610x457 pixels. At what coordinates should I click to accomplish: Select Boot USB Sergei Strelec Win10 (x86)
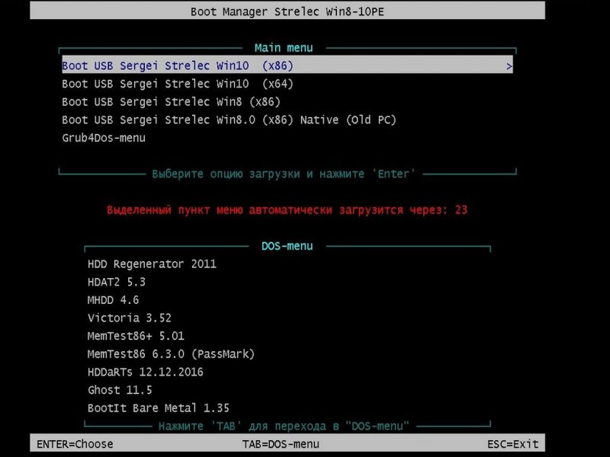287,65
